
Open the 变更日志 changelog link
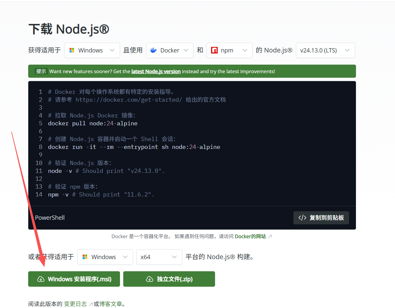75,304
